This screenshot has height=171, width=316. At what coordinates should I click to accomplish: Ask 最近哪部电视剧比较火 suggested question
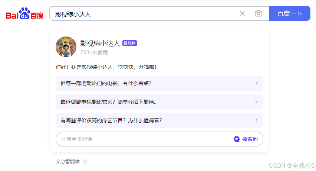(159, 102)
